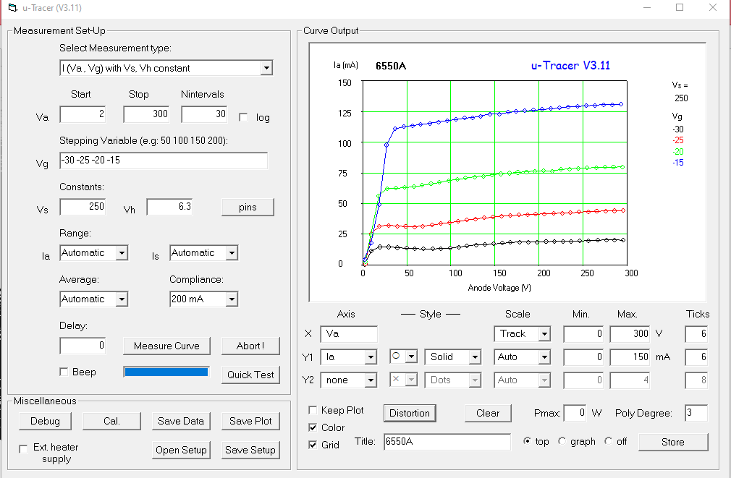The height and width of the screenshot is (478, 731).
Task: Click the Quick Test button
Action: 250,375
